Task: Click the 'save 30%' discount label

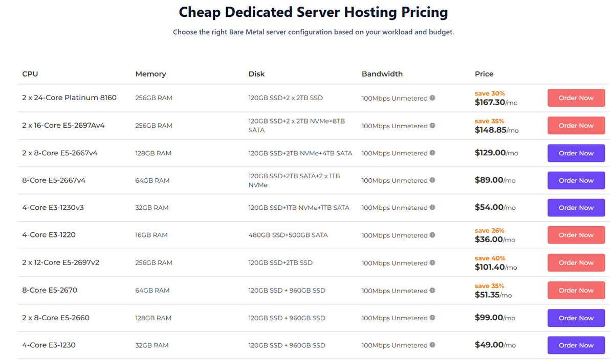Action: [490, 93]
